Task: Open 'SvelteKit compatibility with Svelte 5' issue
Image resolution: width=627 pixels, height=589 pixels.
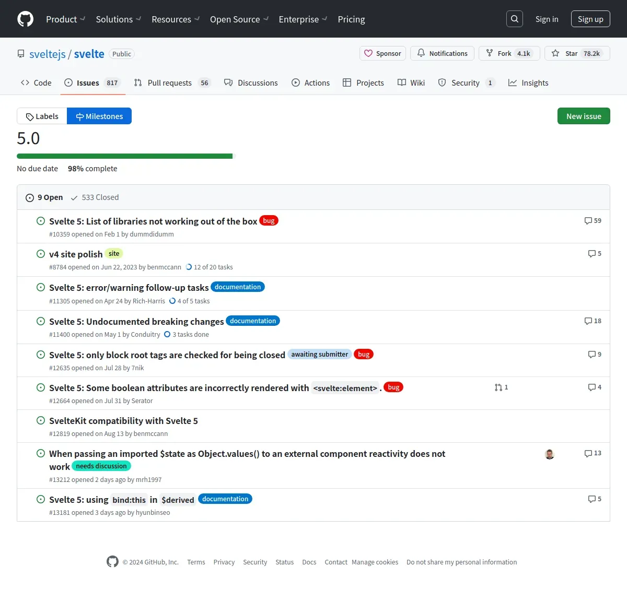Action: coord(123,421)
